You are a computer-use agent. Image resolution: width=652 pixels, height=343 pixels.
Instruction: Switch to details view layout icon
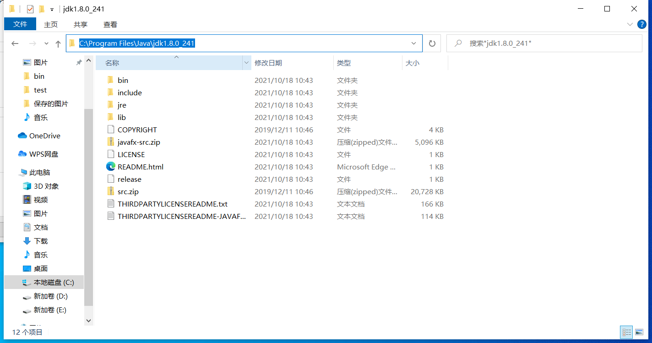click(x=627, y=332)
